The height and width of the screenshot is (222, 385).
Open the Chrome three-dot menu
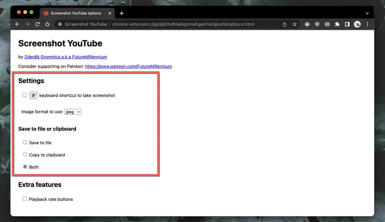(x=367, y=24)
